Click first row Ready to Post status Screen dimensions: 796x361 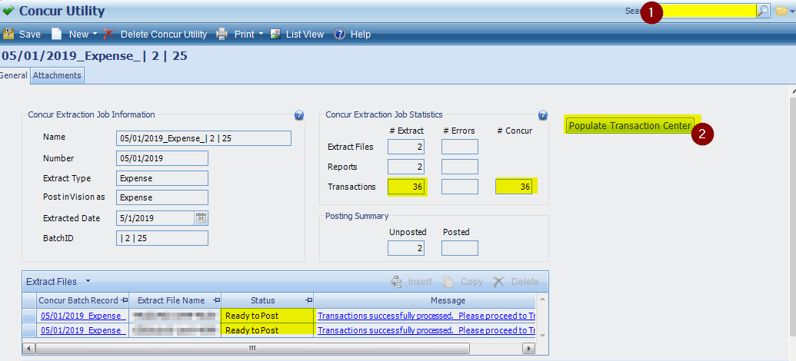pyautogui.click(x=268, y=316)
